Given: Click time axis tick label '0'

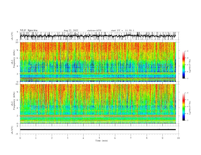Looking at the screenshot, I should [x=20, y=138].
